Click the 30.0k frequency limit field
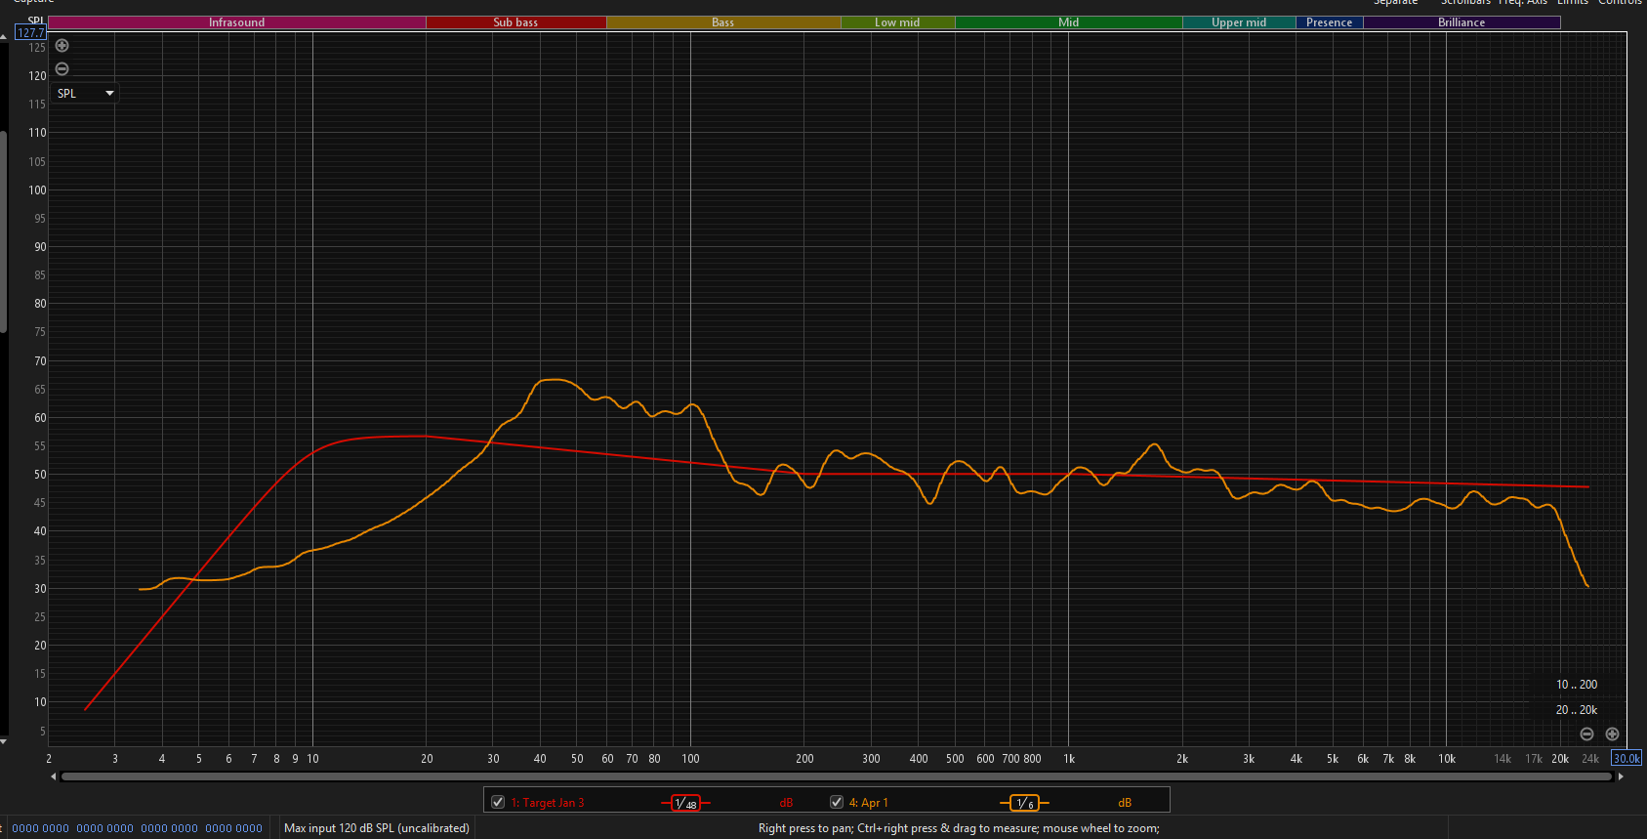1647x839 pixels. [1626, 759]
